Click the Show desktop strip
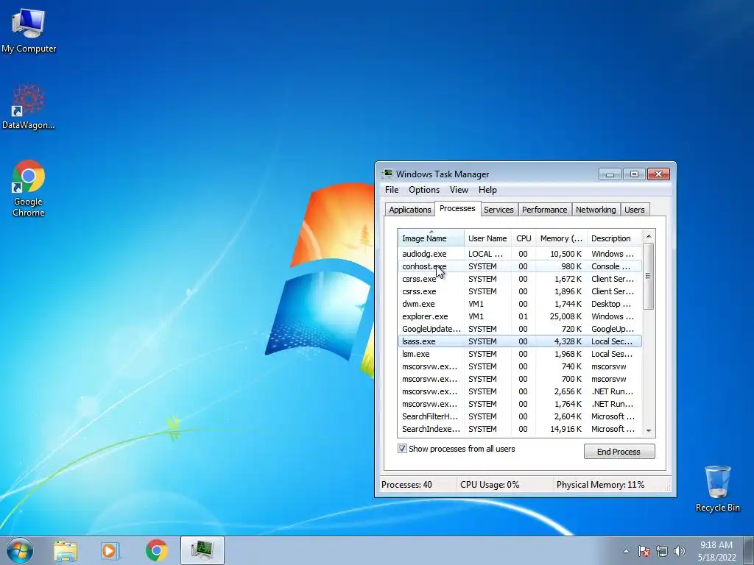 click(x=750, y=550)
